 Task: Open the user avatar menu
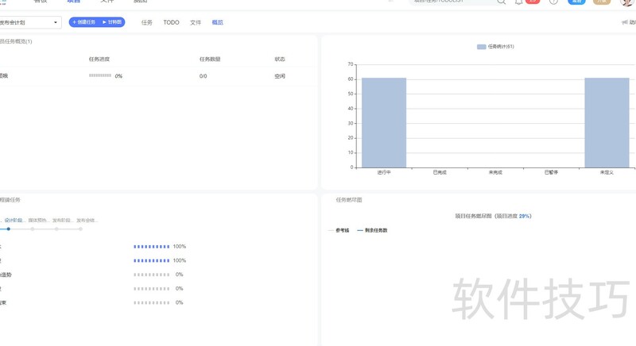626,2
